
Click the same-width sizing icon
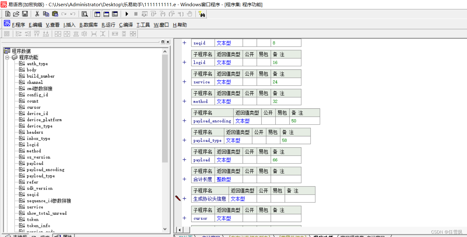[x=115, y=34]
